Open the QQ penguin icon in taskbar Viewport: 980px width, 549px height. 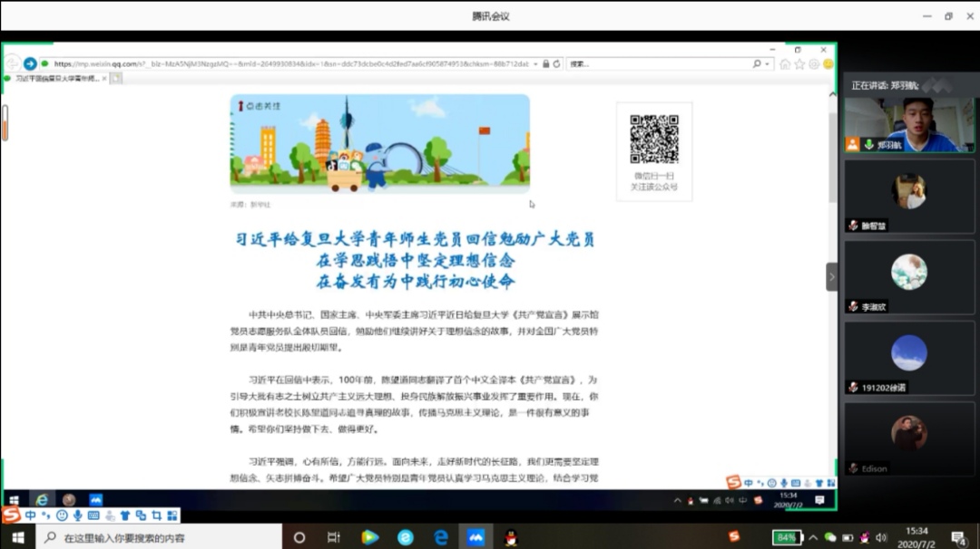[x=511, y=537]
